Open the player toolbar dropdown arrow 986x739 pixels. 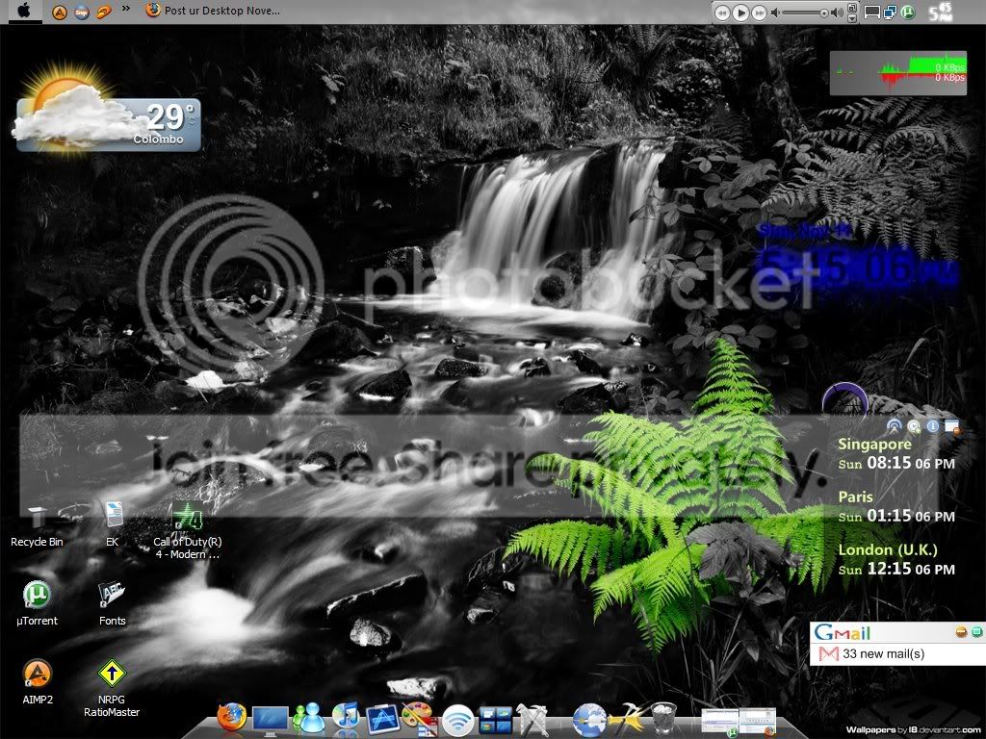(853, 18)
